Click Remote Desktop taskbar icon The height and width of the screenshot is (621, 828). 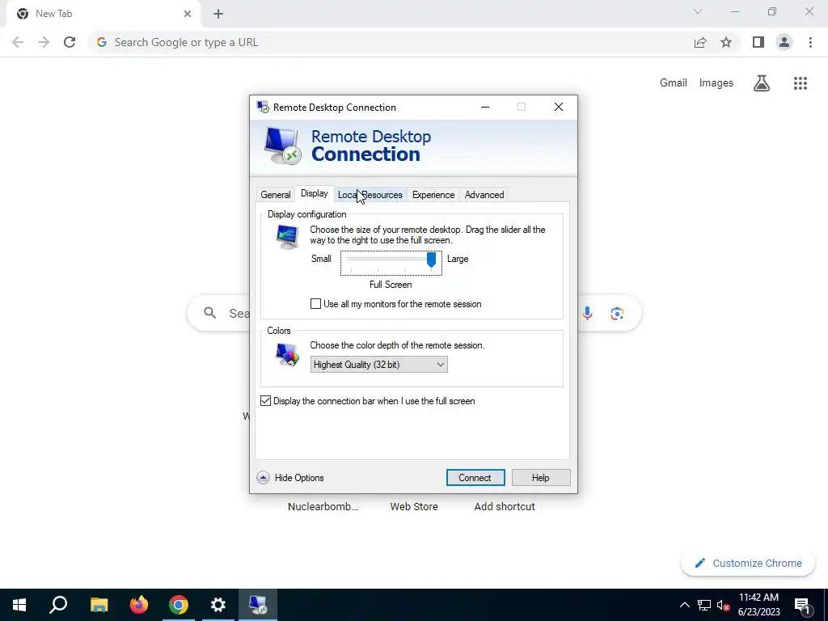(258, 605)
